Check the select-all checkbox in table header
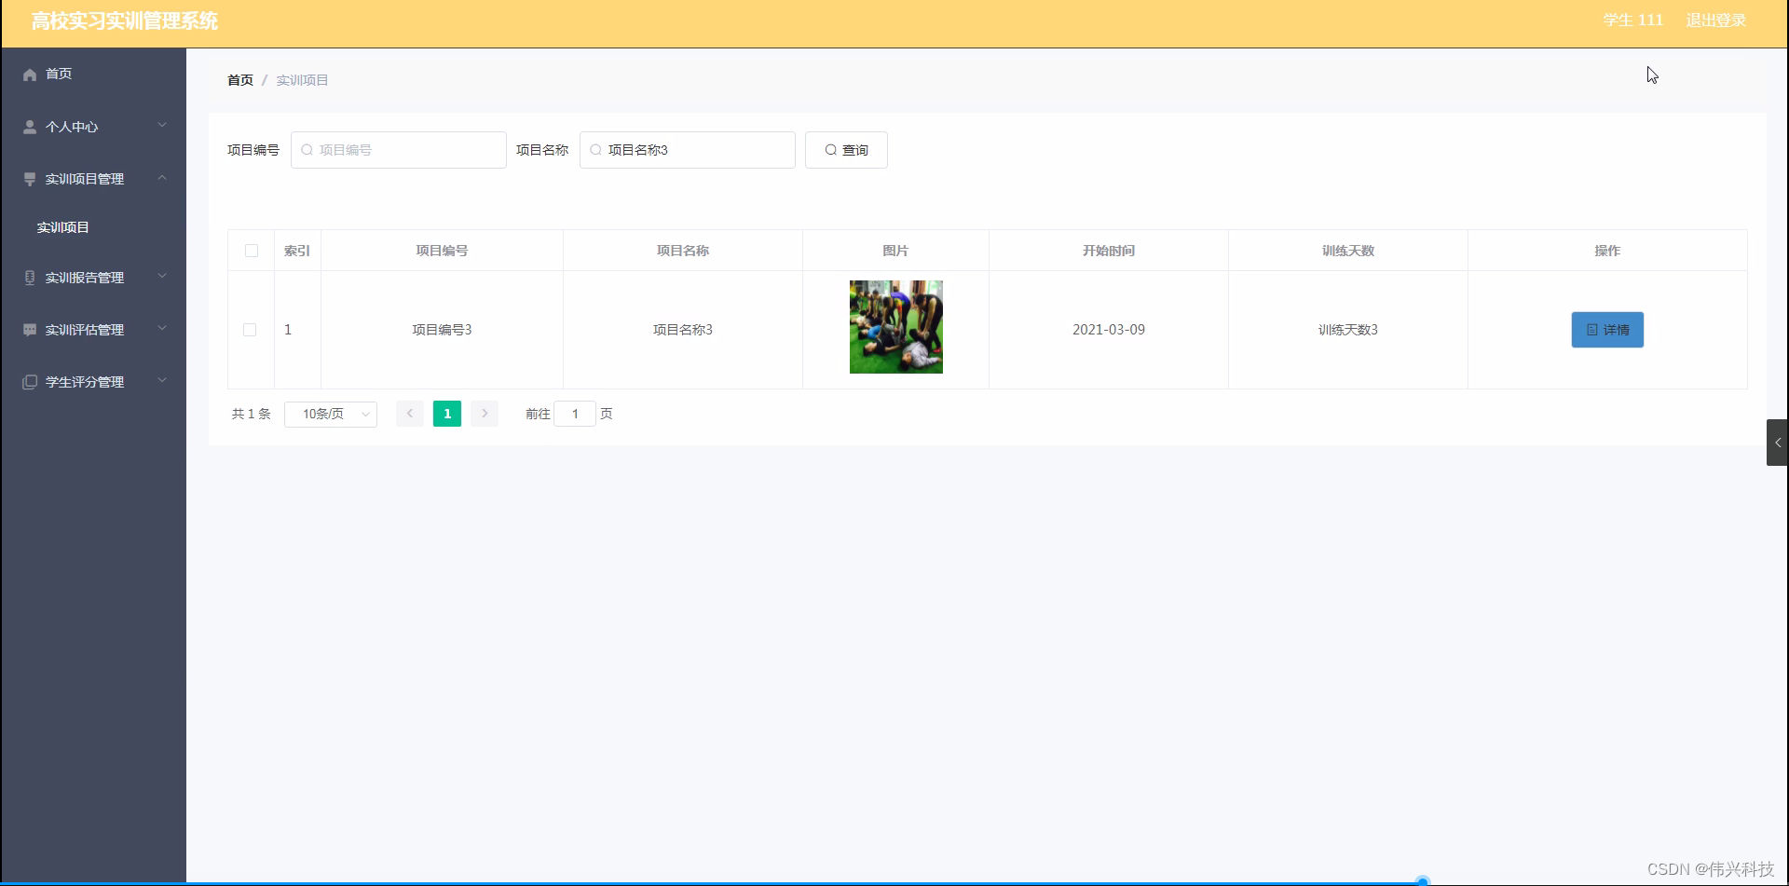Image resolution: width=1789 pixels, height=886 pixels. [x=251, y=251]
